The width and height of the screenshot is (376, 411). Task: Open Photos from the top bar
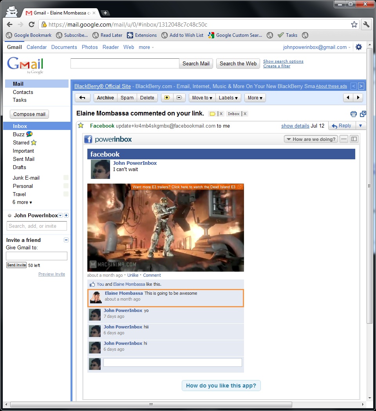[90, 47]
